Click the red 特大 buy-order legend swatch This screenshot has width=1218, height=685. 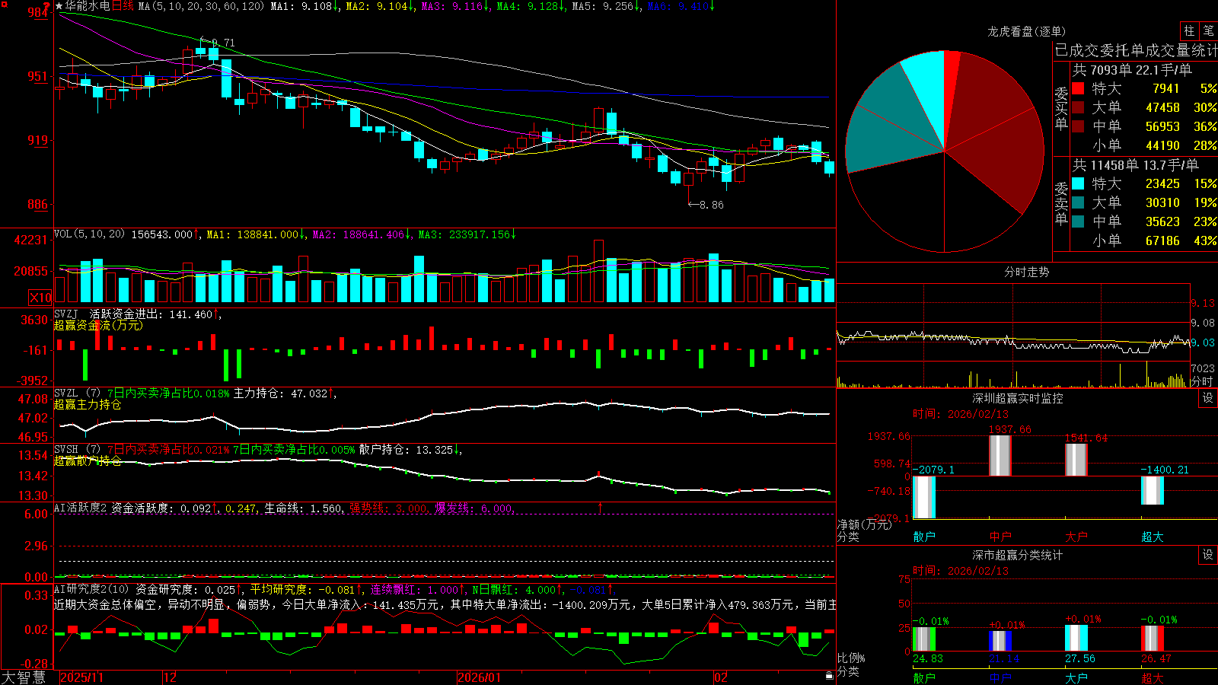point(1078,88)
